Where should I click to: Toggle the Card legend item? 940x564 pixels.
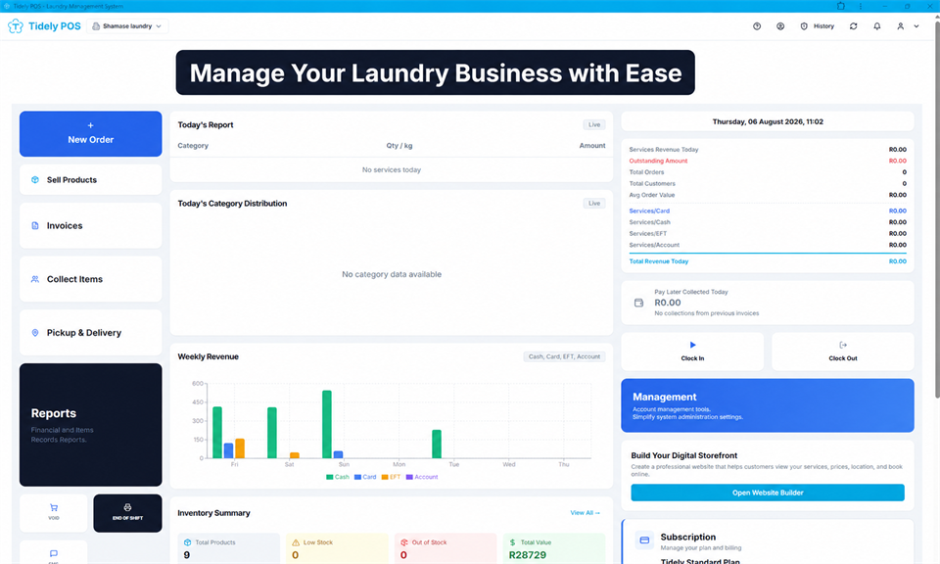[x=365, y=477]
